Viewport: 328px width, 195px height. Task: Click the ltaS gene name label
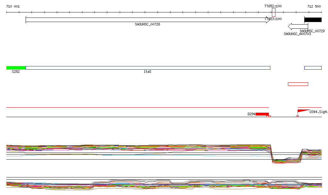click(x=147, y=72)
